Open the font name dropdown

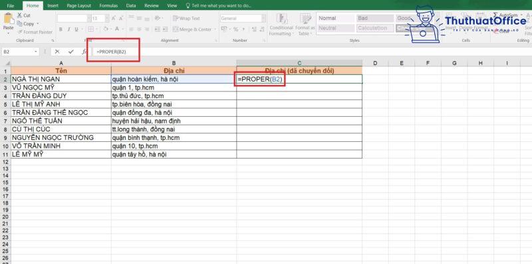point(89,19)
